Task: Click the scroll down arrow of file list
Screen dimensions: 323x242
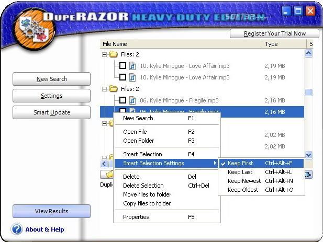Action: click(308, 155)
